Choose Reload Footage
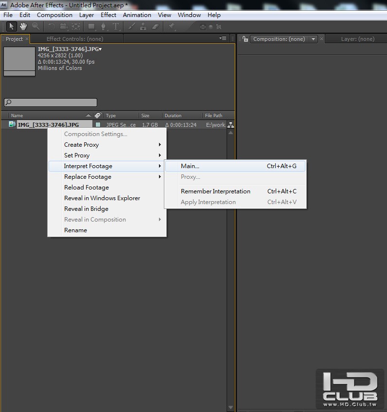This screenshot has width=387, height=412. click(107, 188)
